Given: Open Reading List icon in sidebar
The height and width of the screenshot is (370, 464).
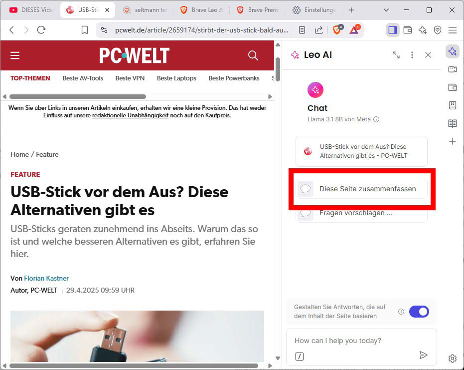Looking at the screenshot, I should [x=453, y=123].
